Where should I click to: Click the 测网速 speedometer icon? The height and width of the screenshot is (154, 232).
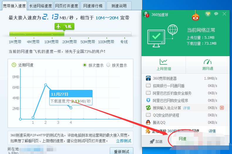pyautogui.click(x=208, y=62)
